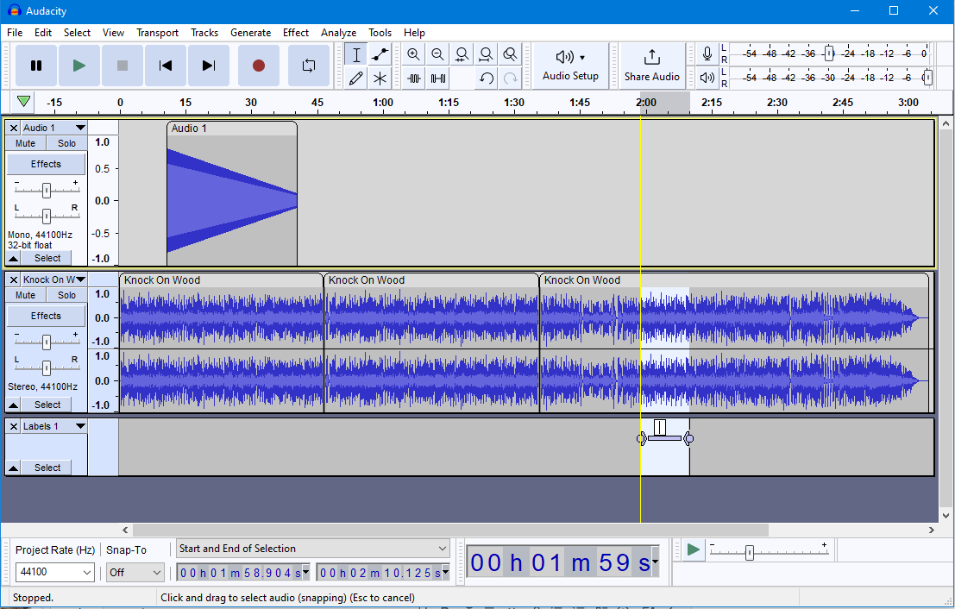Click the Silence Audio Selection icon
This screenshot has width=955, height=609.
click(437, 78)
